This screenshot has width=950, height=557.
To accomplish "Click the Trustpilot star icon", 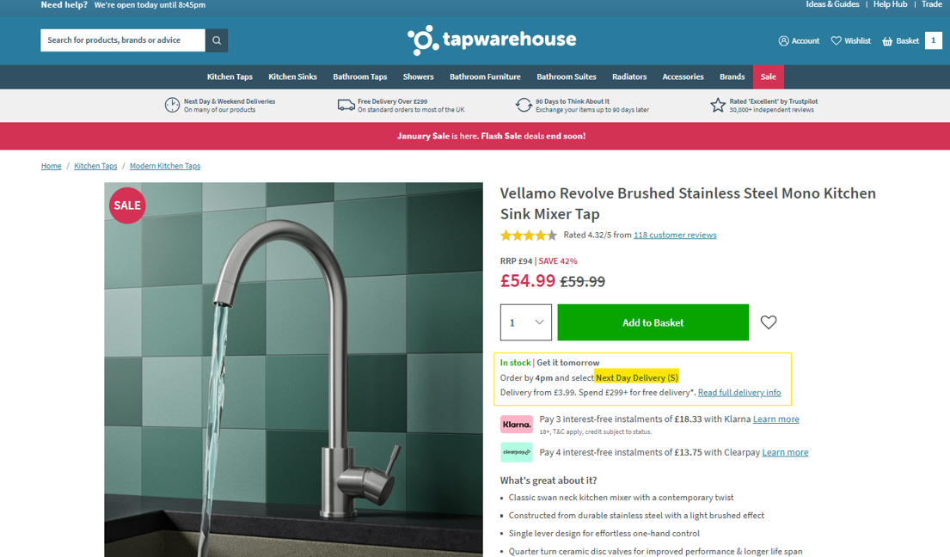I will tap(717, 106).
